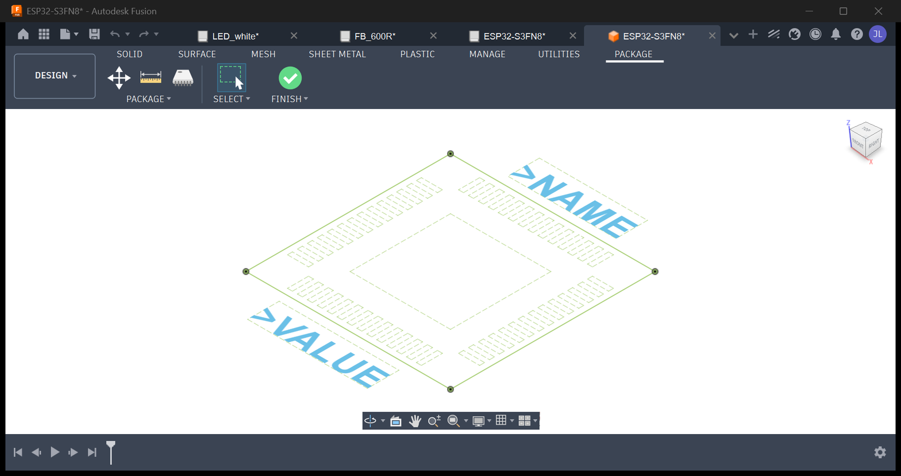Open the DESIGN workspace dropdown
The width and height of the screenshot is (901, 476).
(x=55, y=76)
